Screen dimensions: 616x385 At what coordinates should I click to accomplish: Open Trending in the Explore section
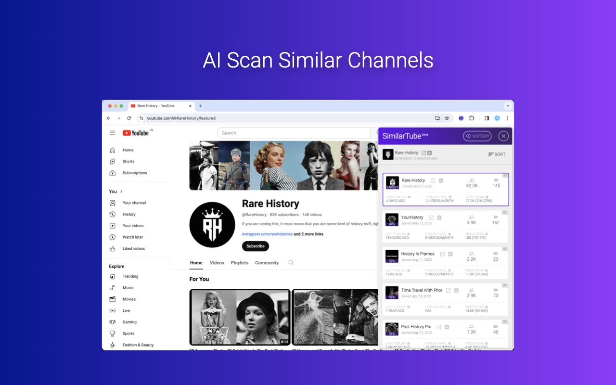tap(130, 276)
